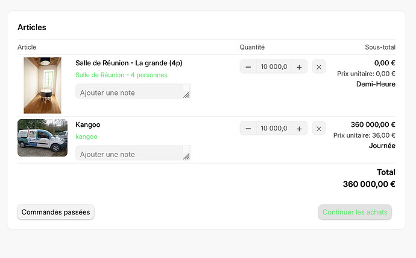Click the Salle de Réunion - La grande (4p) title

click(128, 63)
